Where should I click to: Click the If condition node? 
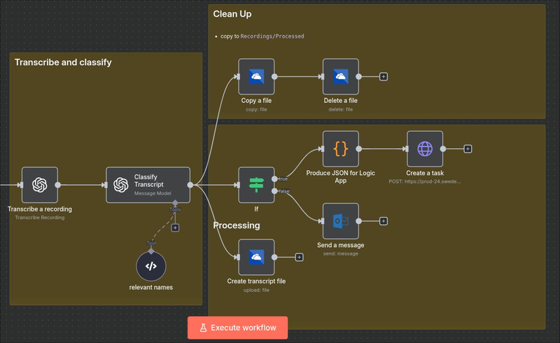[256, 185]
